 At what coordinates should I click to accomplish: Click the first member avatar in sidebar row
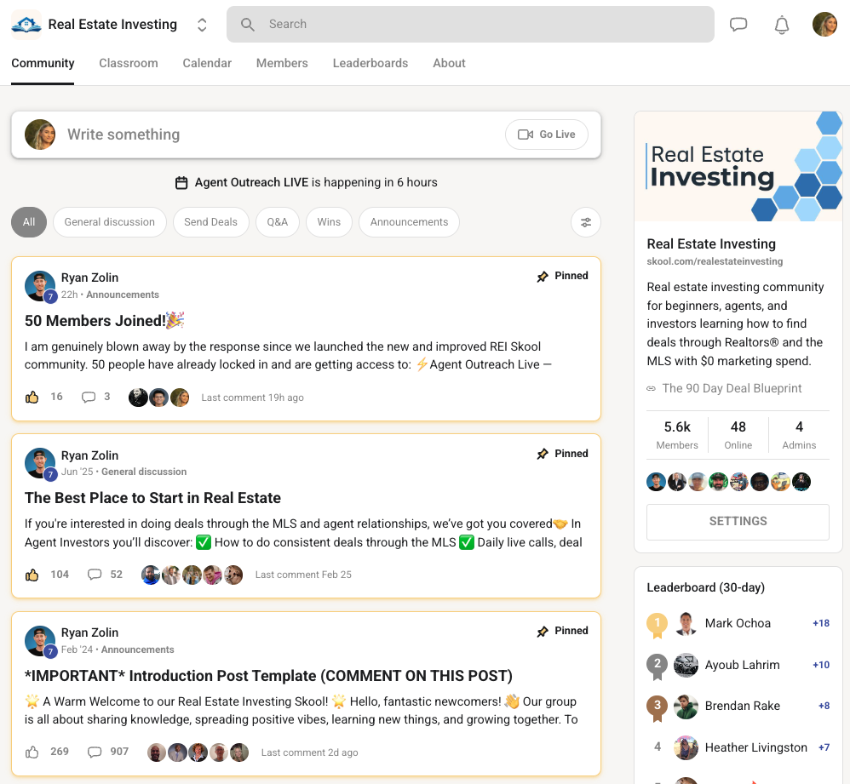pos(656,482)
